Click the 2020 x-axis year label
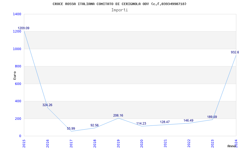The width and height of the screenshot is (239, 149). [142, 143]
